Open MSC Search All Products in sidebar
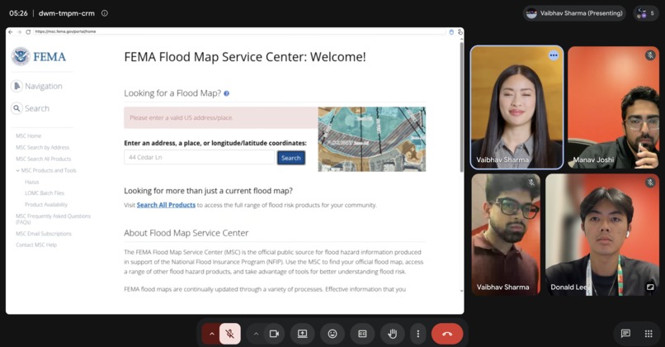This screenshot has height=347, width=665. click(43, 159)
